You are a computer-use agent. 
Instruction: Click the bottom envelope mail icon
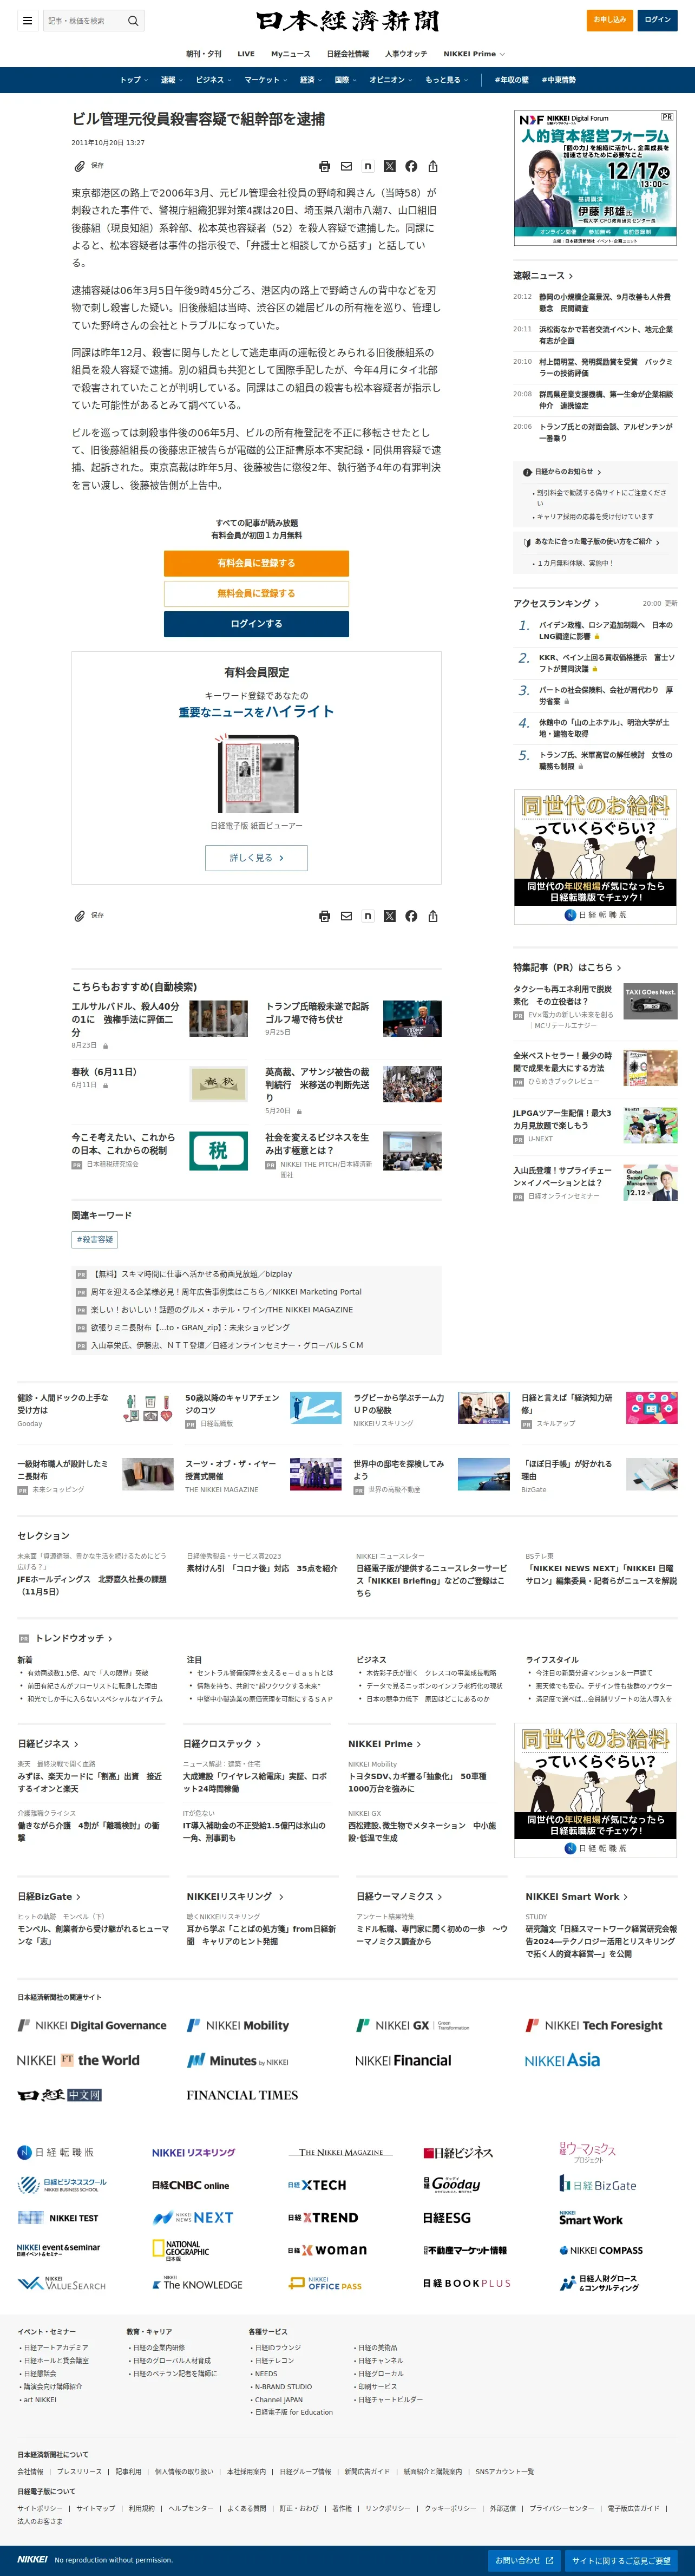346,915
